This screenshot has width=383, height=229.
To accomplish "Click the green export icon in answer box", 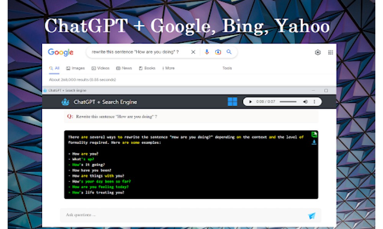I will [x=314, y=134].
